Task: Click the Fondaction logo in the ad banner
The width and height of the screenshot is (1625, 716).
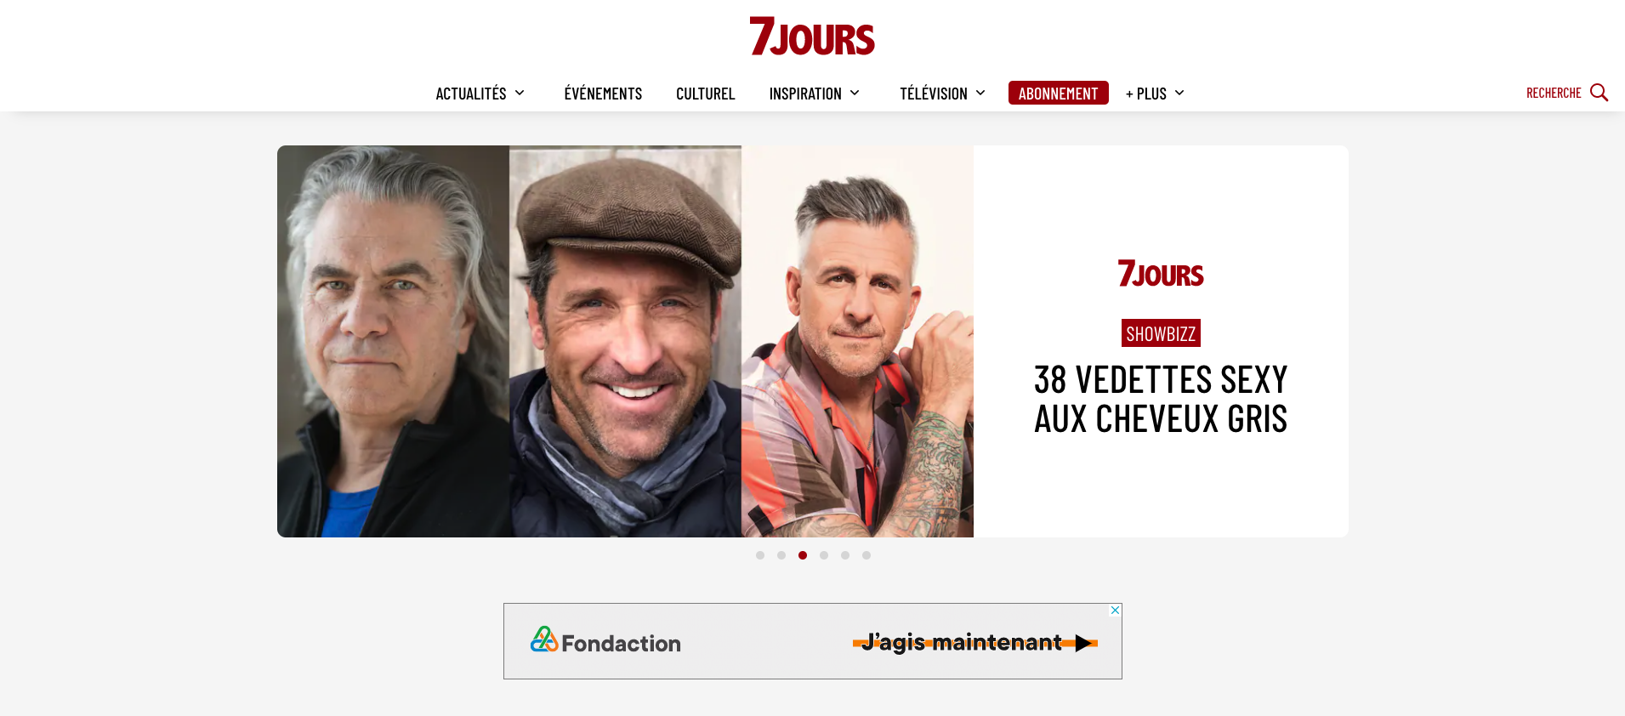Action: coord(605,641)
